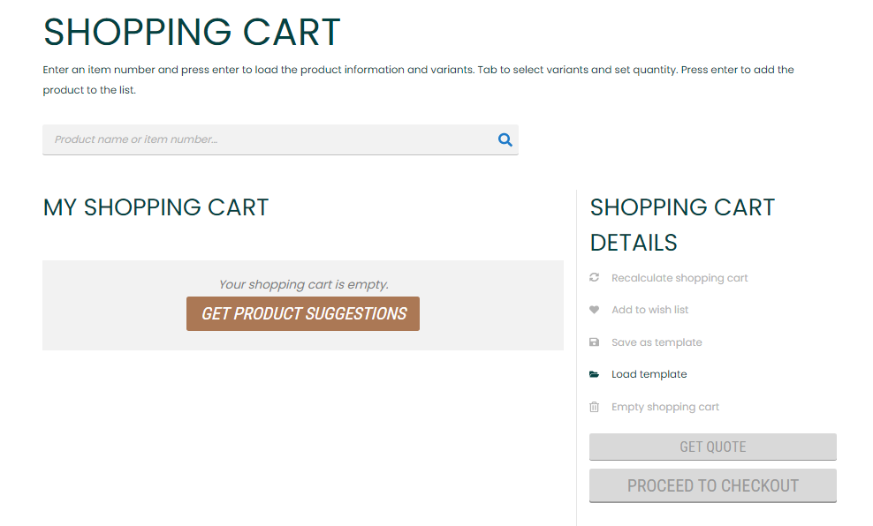Click the trash can empty cart icon
873x526 pixels.
tap(594, 407)
